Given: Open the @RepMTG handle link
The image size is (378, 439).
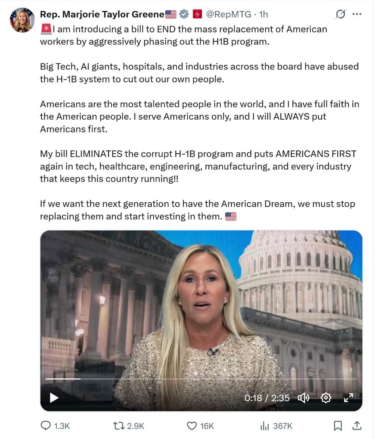Looking at the screenshot, I should [x=229, y=14].
